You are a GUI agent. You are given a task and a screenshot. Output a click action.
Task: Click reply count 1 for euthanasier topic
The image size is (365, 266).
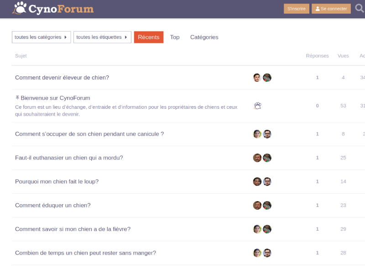(x=317, y=158)
